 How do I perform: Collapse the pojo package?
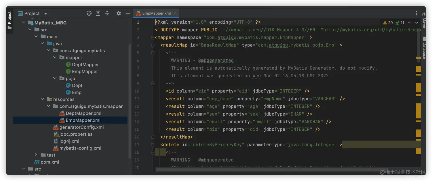[x=55, y=78]
